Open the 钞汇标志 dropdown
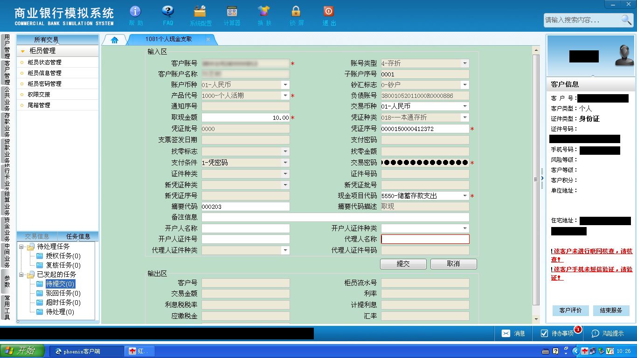The width and height of the screenshot is (637, 358). pyautogui.click(x=465, y=85)
